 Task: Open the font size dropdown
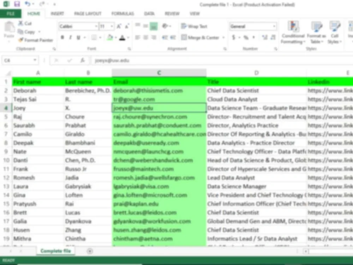coord(112,26)
